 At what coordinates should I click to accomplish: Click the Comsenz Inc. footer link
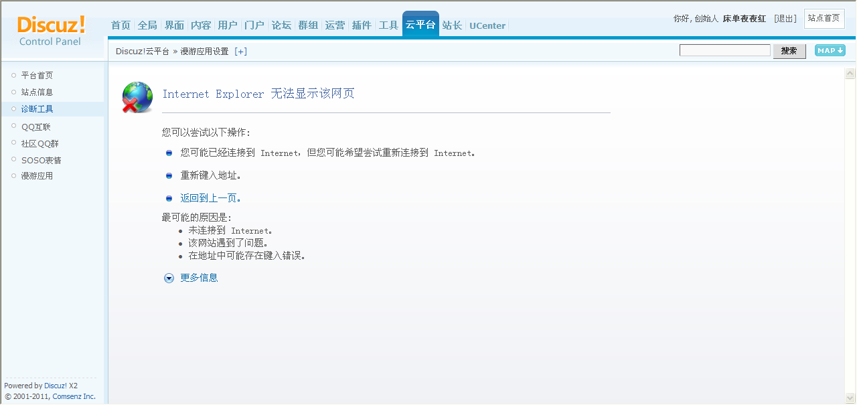coord(74,396)
